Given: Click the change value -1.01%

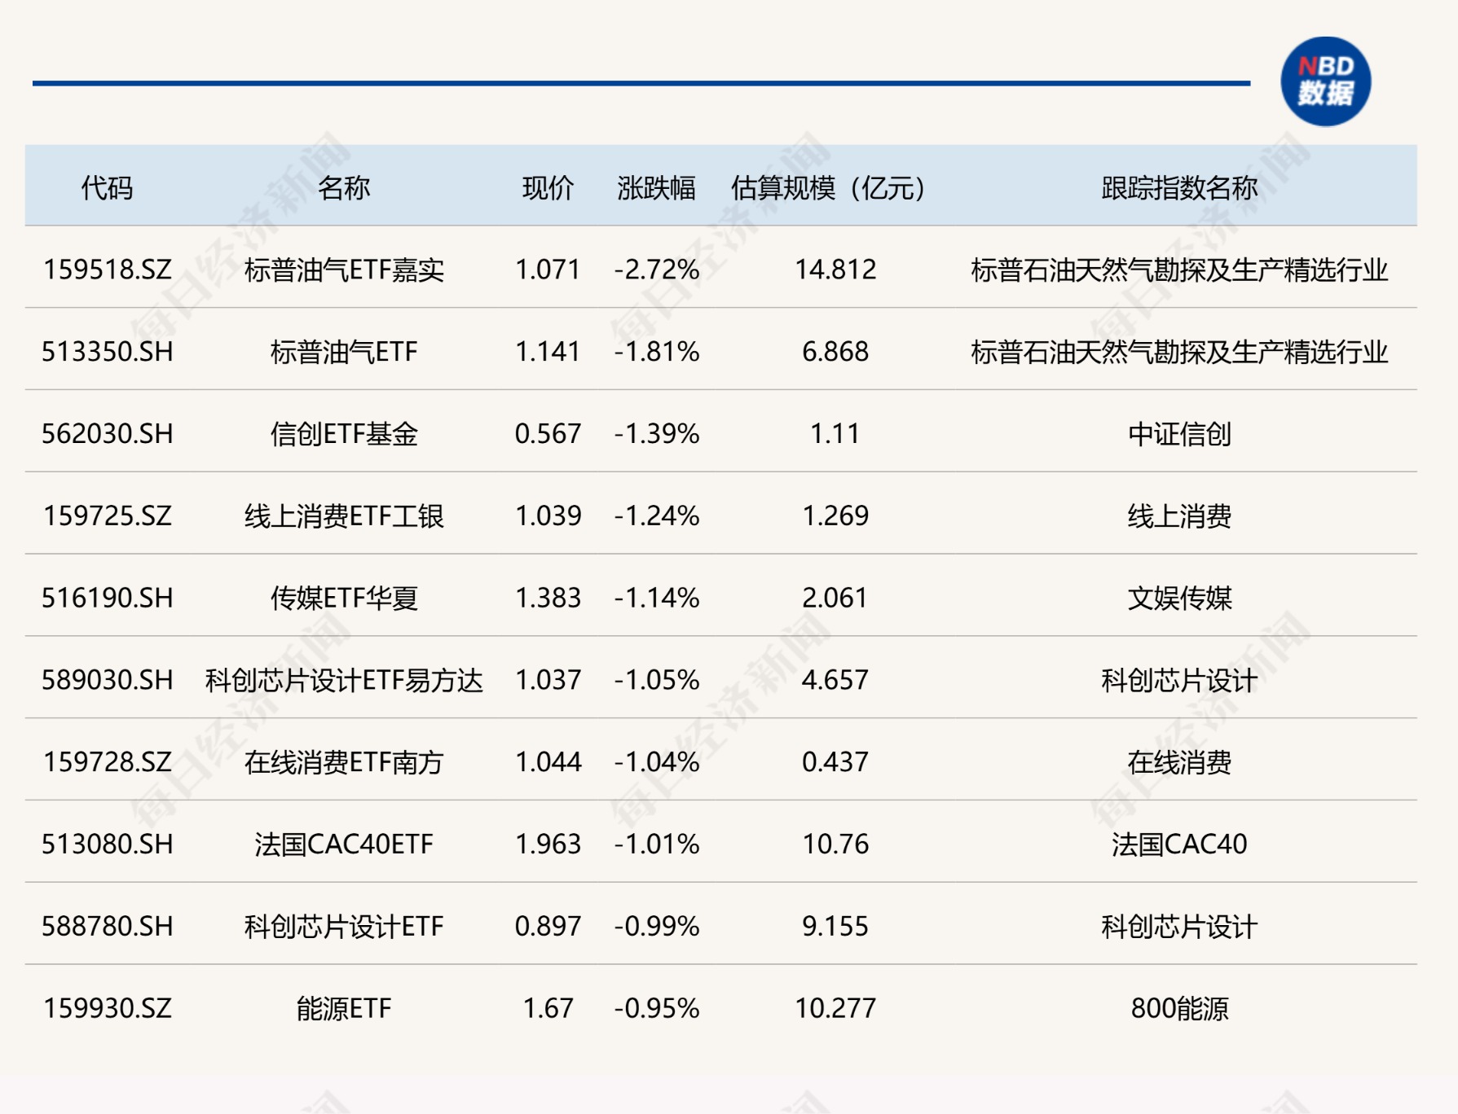Looking at the screenshot, I should [657, 844].
